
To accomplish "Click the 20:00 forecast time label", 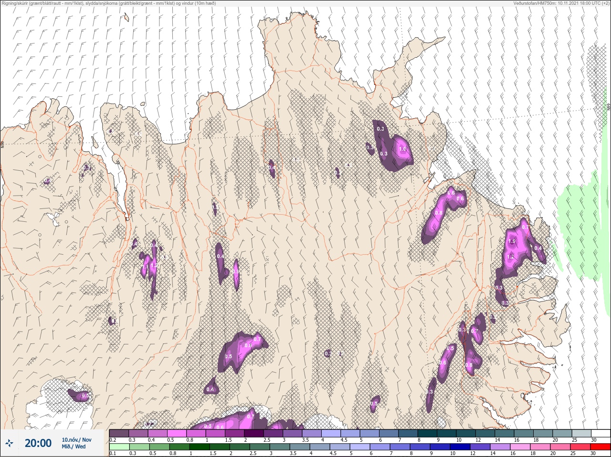I will click(x=38, y=443).
